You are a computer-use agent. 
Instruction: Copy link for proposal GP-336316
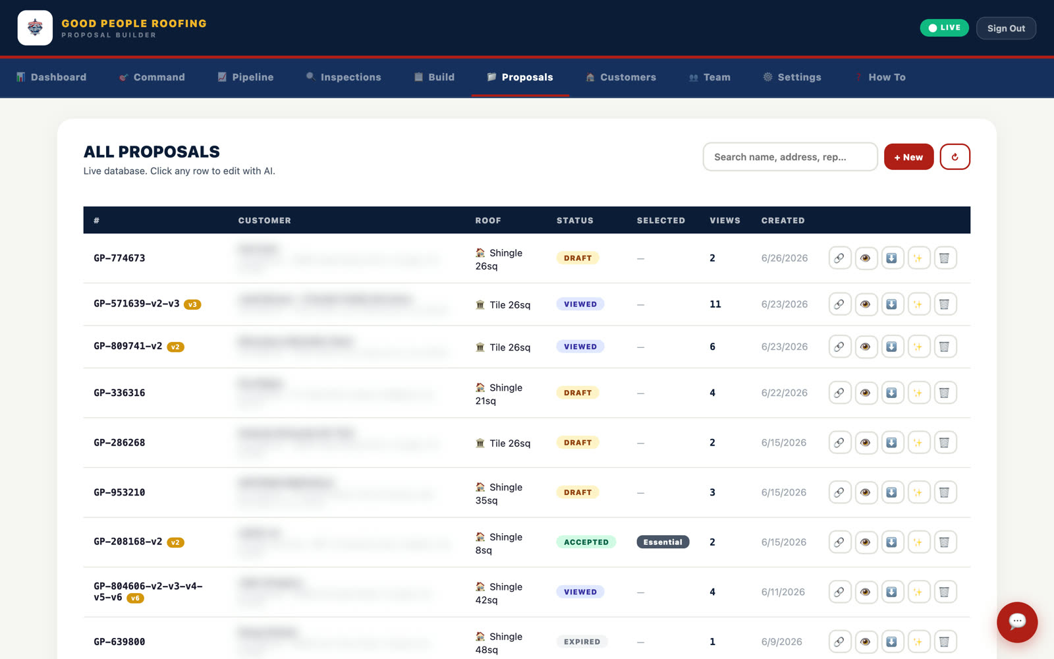click(x=839, y=393)
